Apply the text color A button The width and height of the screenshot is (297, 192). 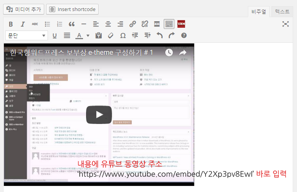[79, 36]
